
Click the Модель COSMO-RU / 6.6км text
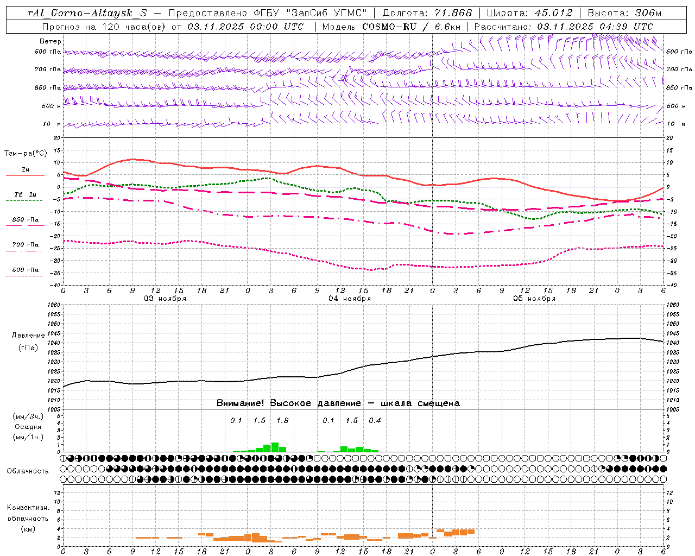(392, 27)
